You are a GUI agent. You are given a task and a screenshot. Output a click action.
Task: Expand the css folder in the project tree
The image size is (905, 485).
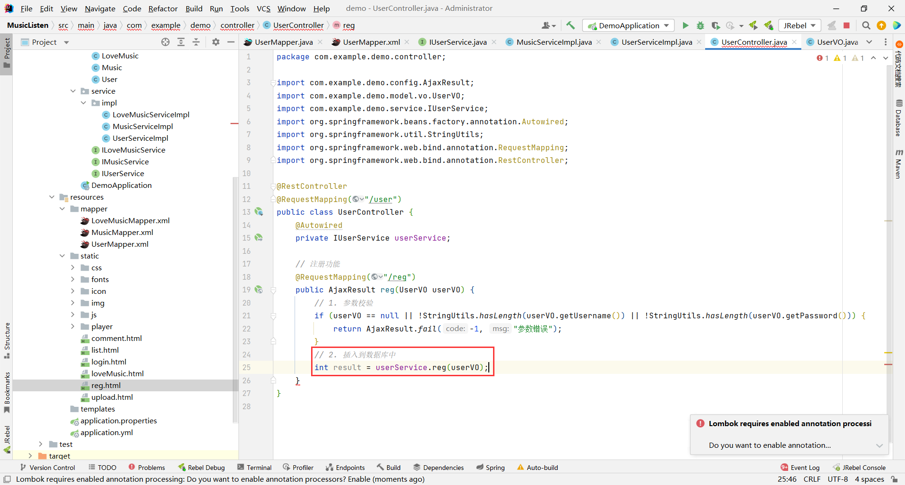[73, 267]
